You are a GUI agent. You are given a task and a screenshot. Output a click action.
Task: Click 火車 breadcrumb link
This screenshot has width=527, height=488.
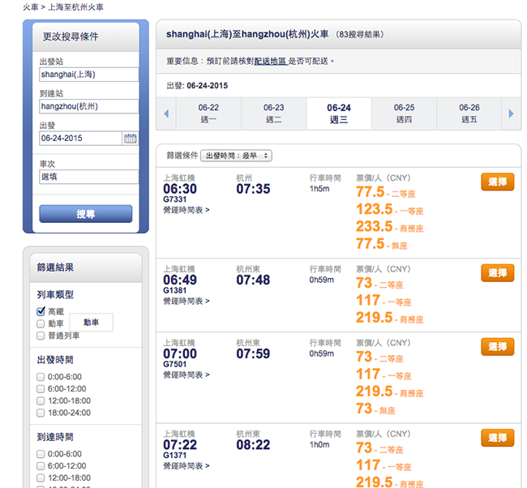click(31, 7)
